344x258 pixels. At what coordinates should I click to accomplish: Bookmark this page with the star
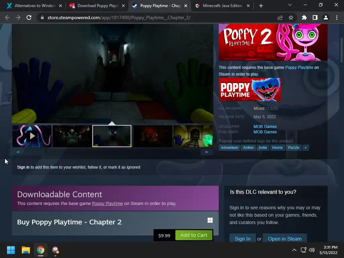291,17
